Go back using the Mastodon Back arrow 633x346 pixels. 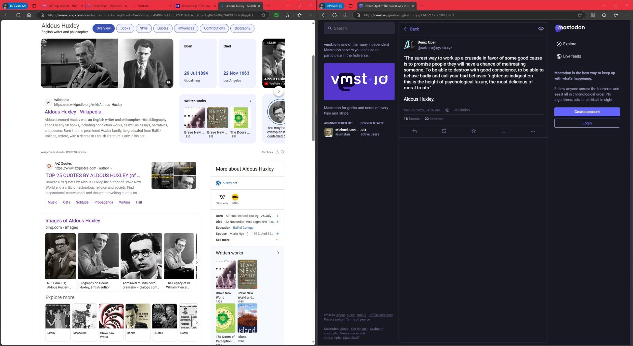coord(411,29)
